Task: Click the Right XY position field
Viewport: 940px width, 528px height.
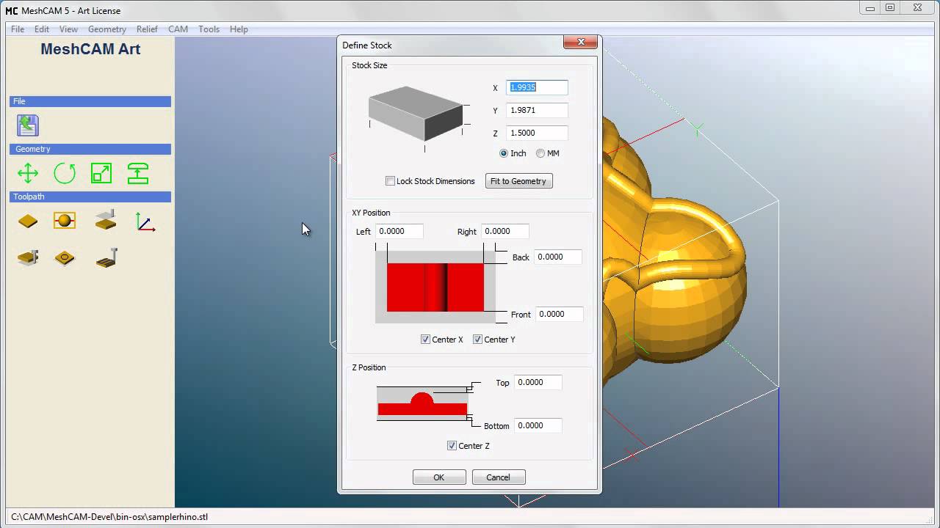Action: coord(505,231)
